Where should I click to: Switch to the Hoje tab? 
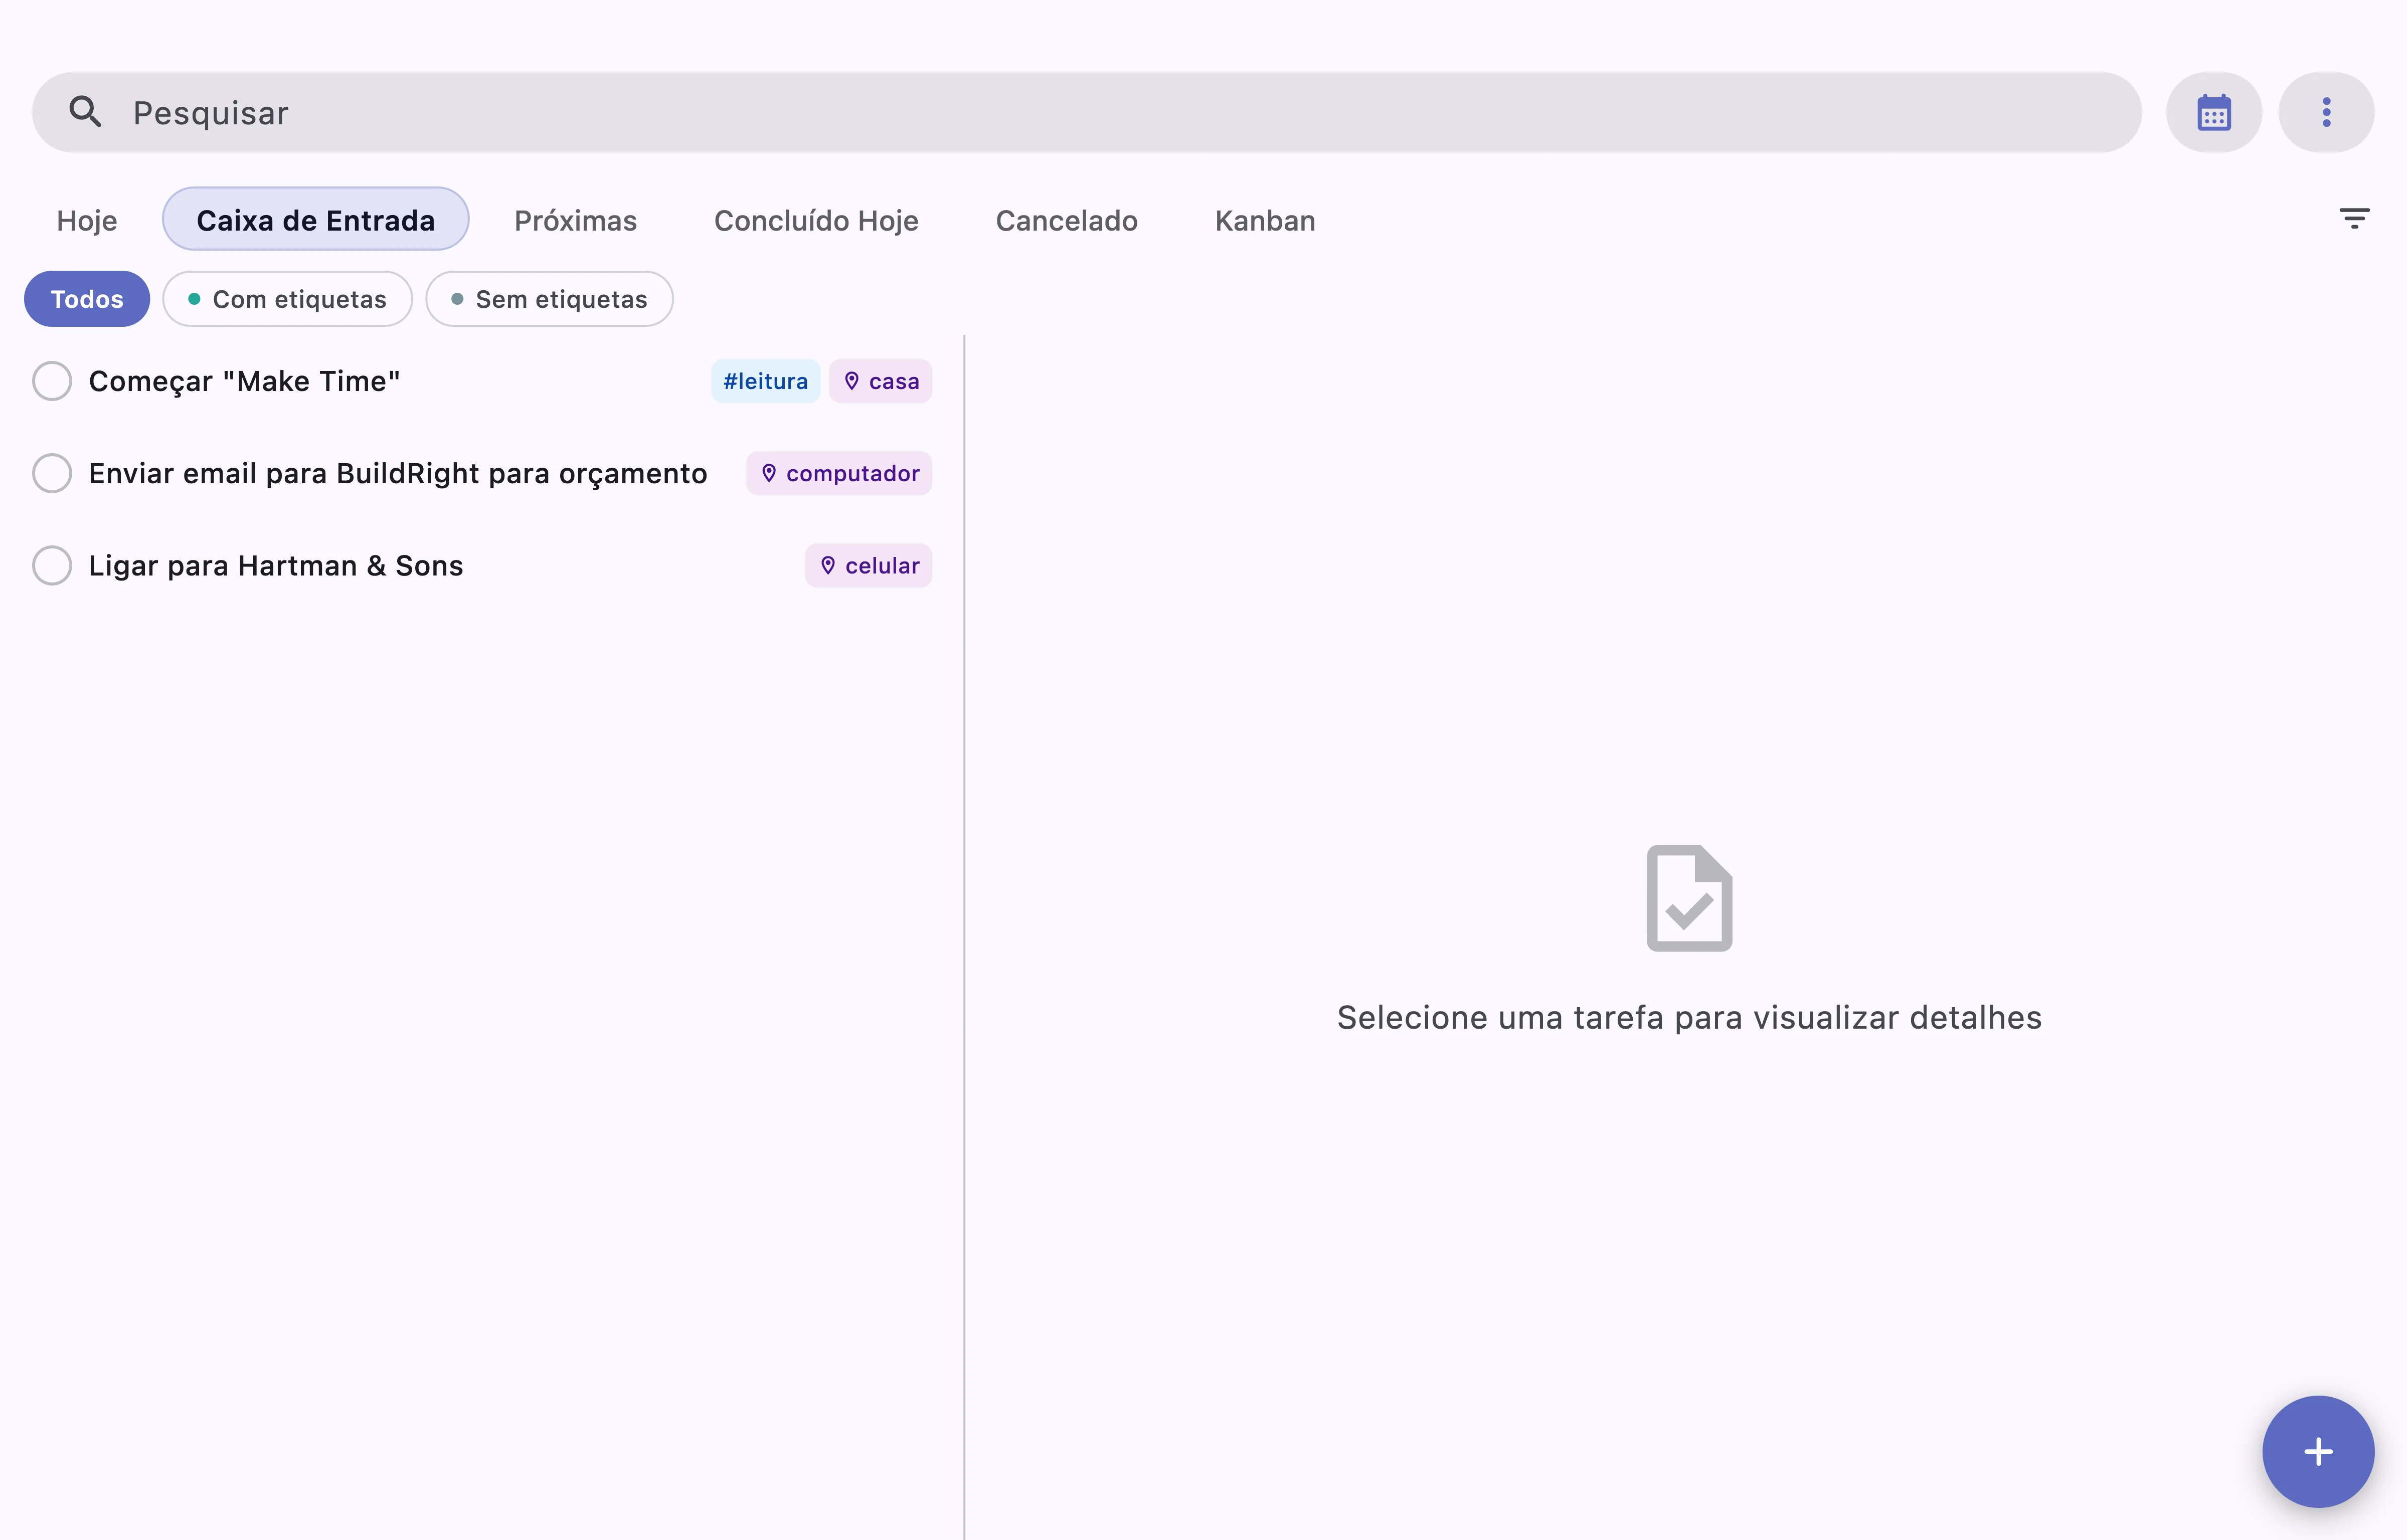[x=87, y=220]
